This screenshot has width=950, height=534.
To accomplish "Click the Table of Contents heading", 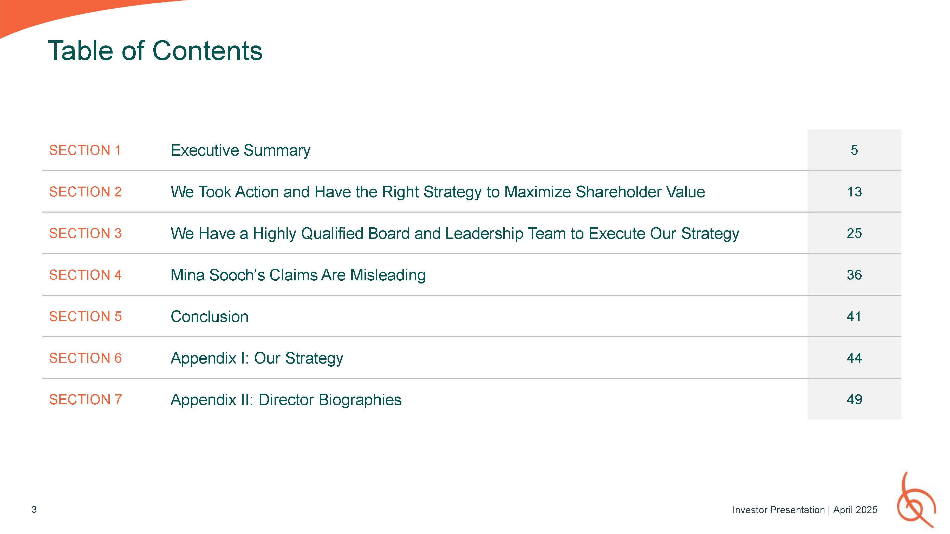I will pos(155,51).
